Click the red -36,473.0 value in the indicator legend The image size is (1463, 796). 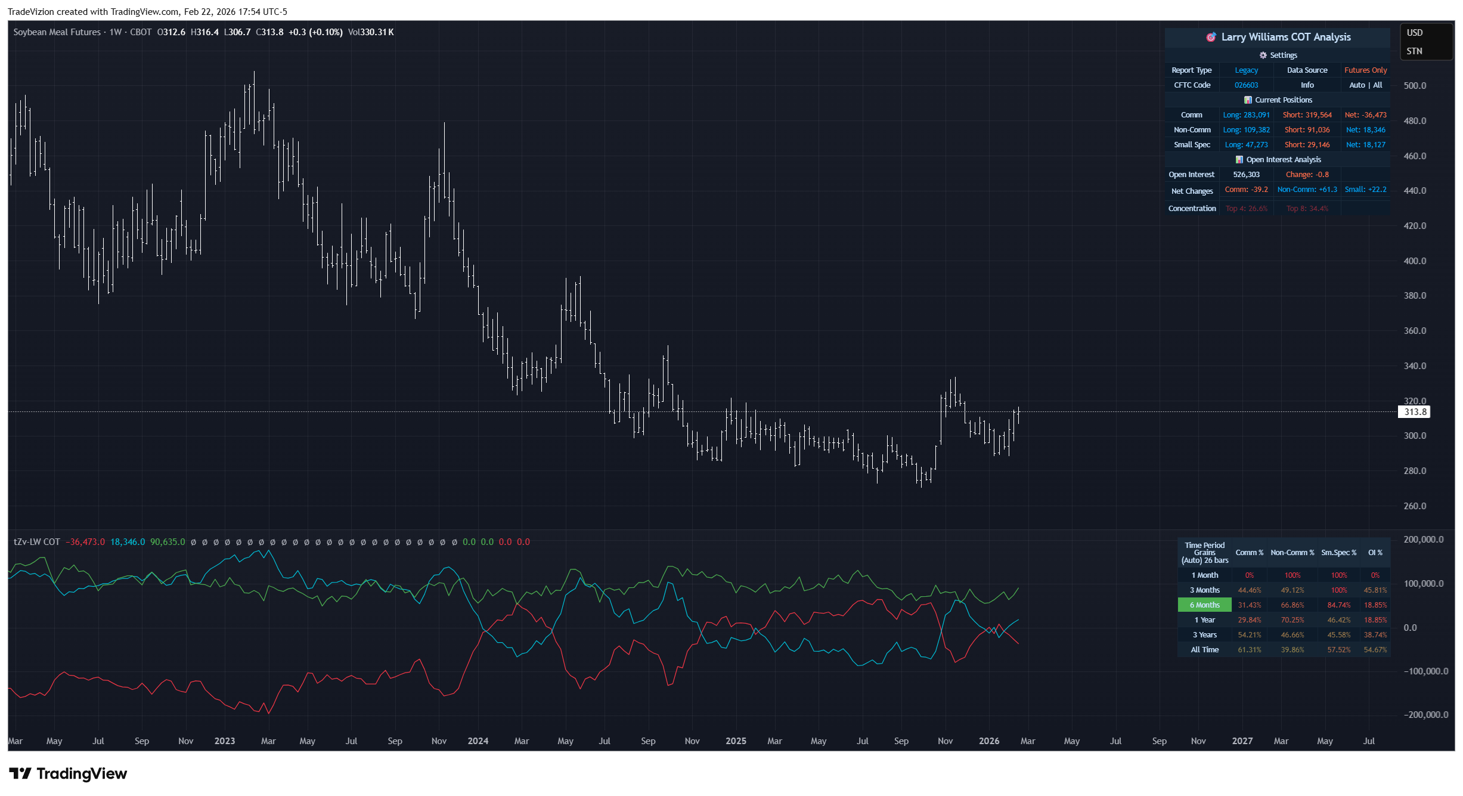(85, 542)
